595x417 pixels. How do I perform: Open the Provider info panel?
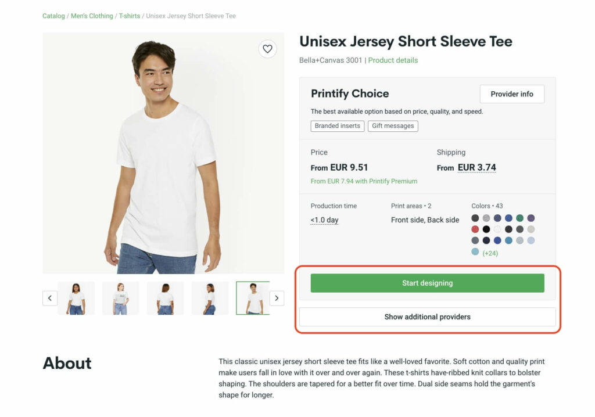pos(512,94)
